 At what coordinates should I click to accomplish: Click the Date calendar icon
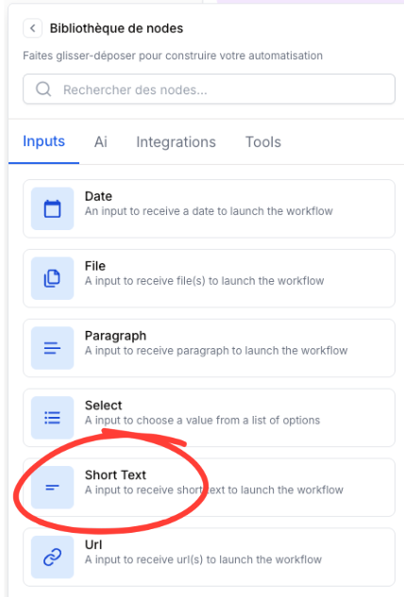click(x=52, y=208)
